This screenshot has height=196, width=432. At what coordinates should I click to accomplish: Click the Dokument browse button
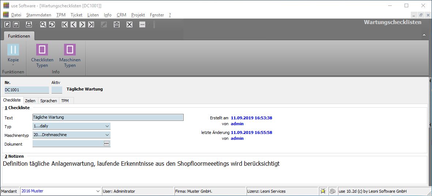[106, 144]
